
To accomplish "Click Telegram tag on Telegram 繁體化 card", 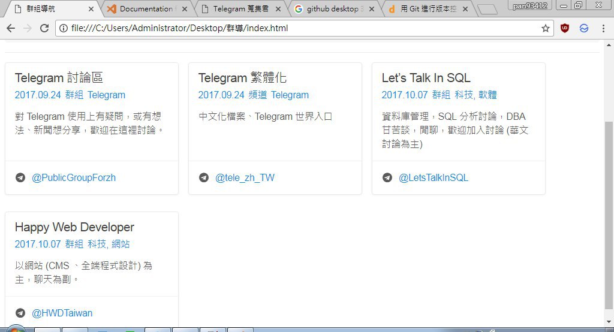I will click(290, 95).
